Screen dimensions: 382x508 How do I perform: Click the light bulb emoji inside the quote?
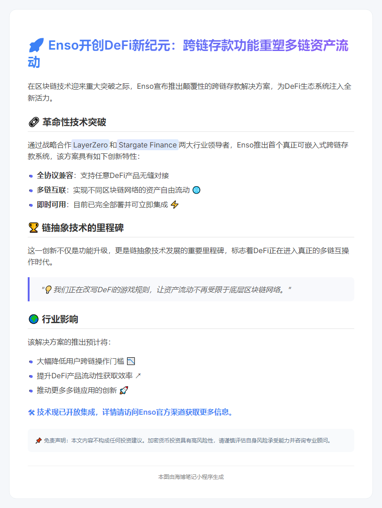pos(48,290)
